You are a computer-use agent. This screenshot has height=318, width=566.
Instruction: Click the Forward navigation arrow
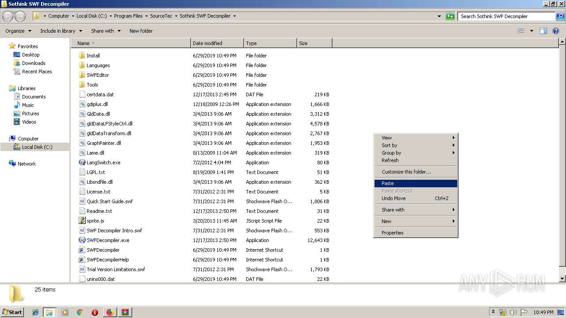point(20,16)
